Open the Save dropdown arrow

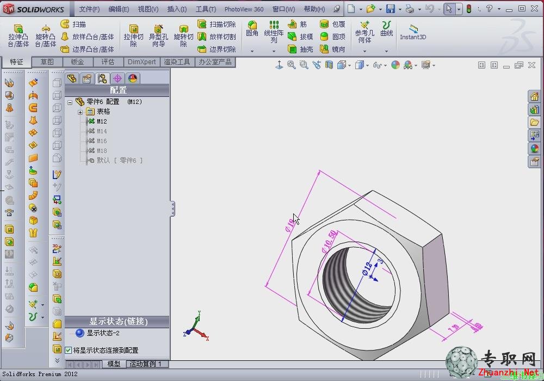click(400, 9)
